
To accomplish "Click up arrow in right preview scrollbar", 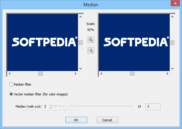I will click(x=172, y=17).
